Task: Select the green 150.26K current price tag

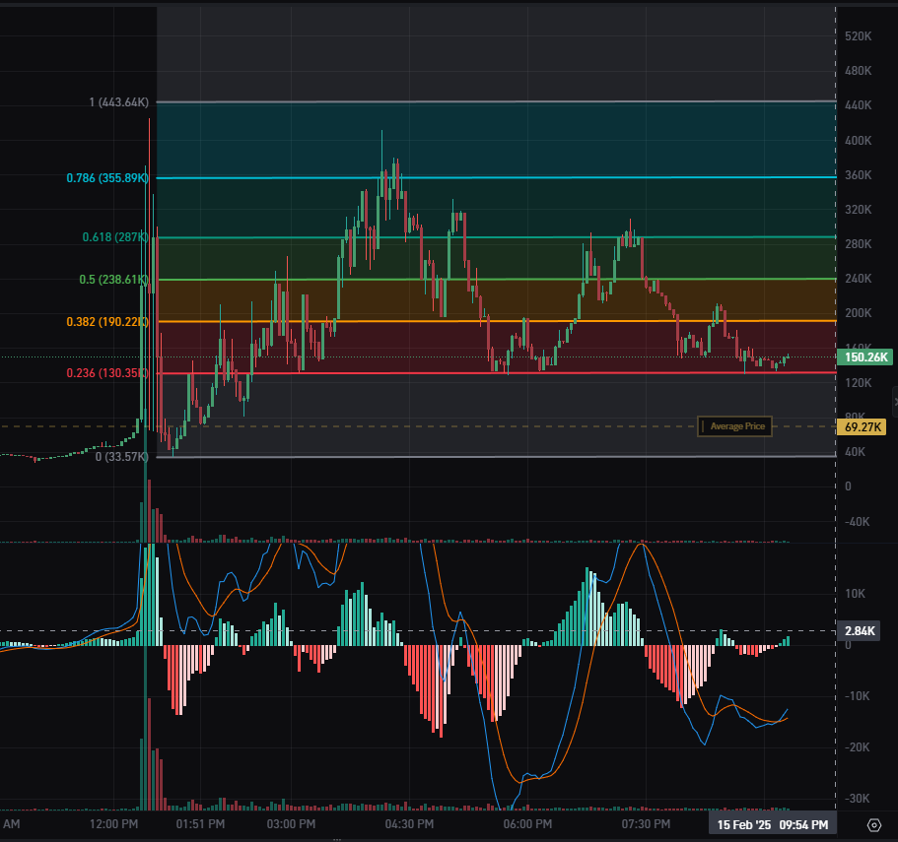Action: click(865, 356)
